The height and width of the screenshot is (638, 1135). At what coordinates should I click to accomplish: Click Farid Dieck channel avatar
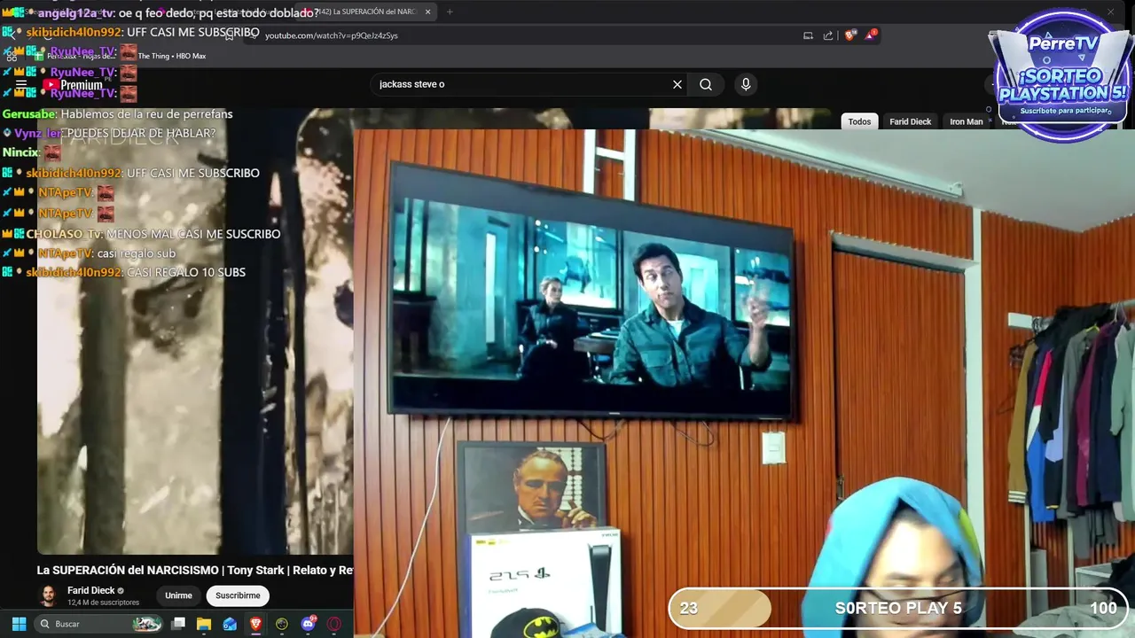pos(48,595)
